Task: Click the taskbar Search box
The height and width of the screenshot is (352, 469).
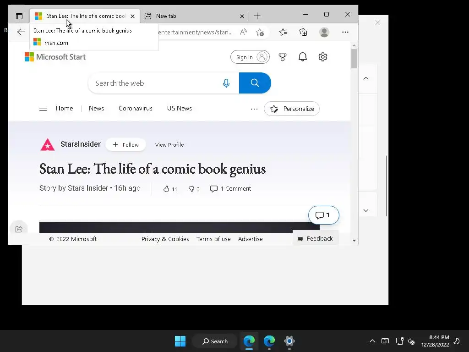Action: coord(215,341)
